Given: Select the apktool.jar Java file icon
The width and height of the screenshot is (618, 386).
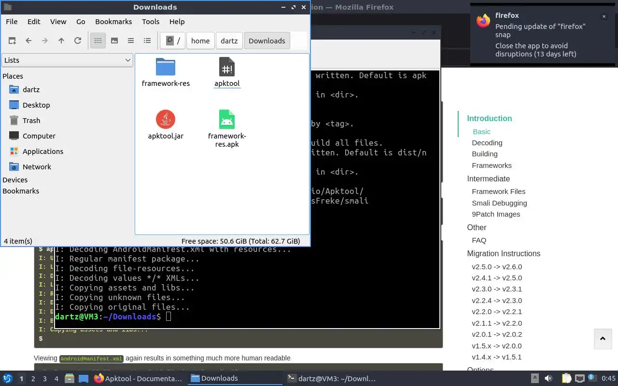Looking at the screenshot, I should click(166, 119).
